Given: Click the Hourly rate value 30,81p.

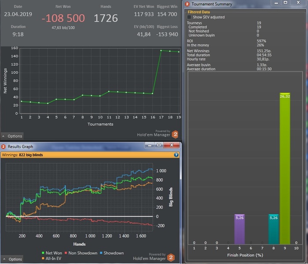Looking at the screenshot, I should (263, 59).
